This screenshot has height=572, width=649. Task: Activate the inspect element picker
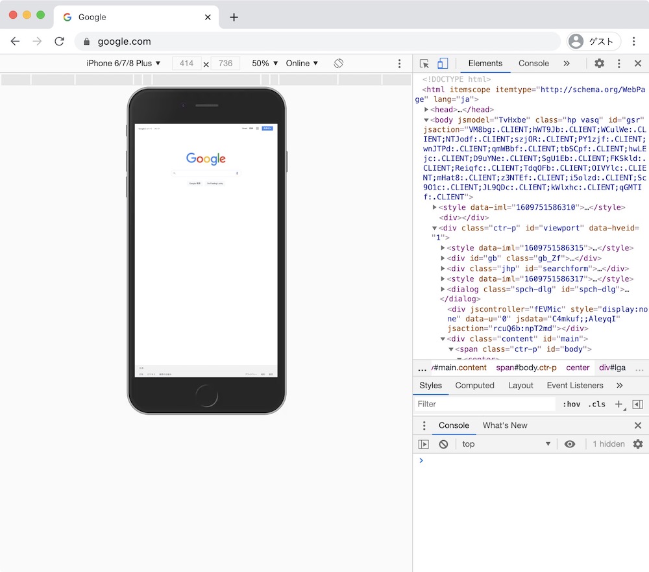coord(424,64)
